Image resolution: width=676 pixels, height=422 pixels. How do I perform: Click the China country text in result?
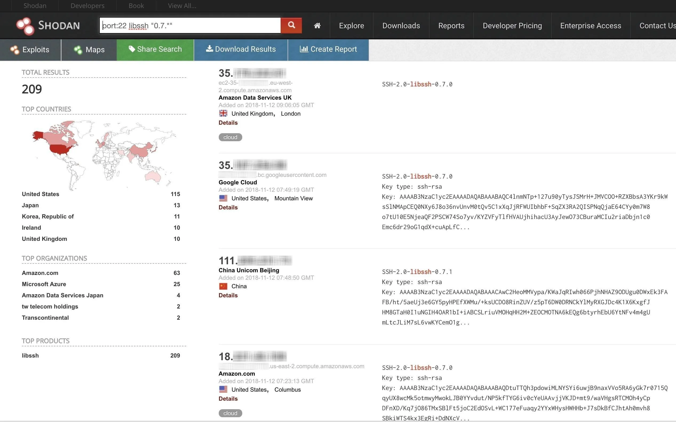(239, 286)
